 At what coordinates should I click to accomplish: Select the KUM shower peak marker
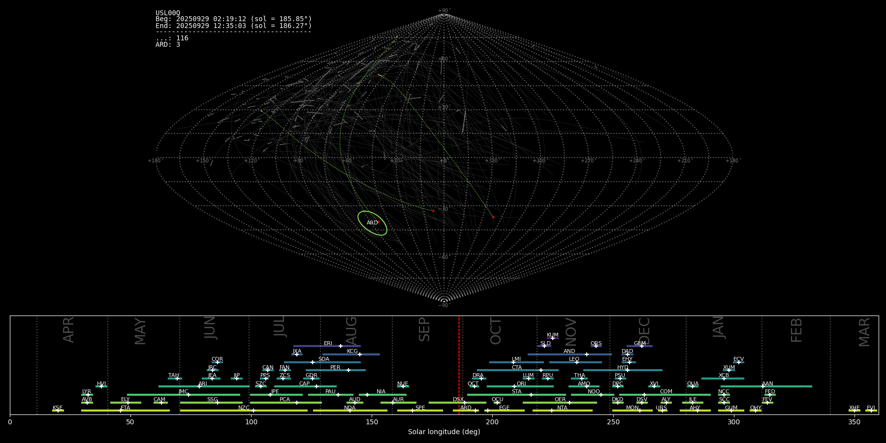[x=552, y=338]
